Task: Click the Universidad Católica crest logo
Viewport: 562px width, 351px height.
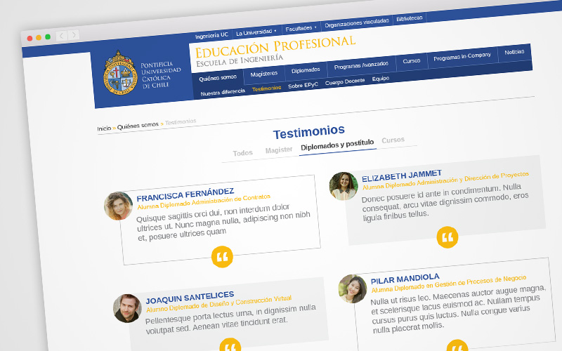Action: pos(120,73)
